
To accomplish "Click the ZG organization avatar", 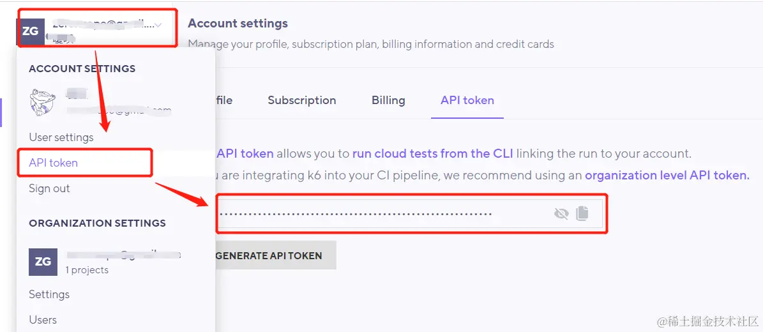I will tap(43, 262).
